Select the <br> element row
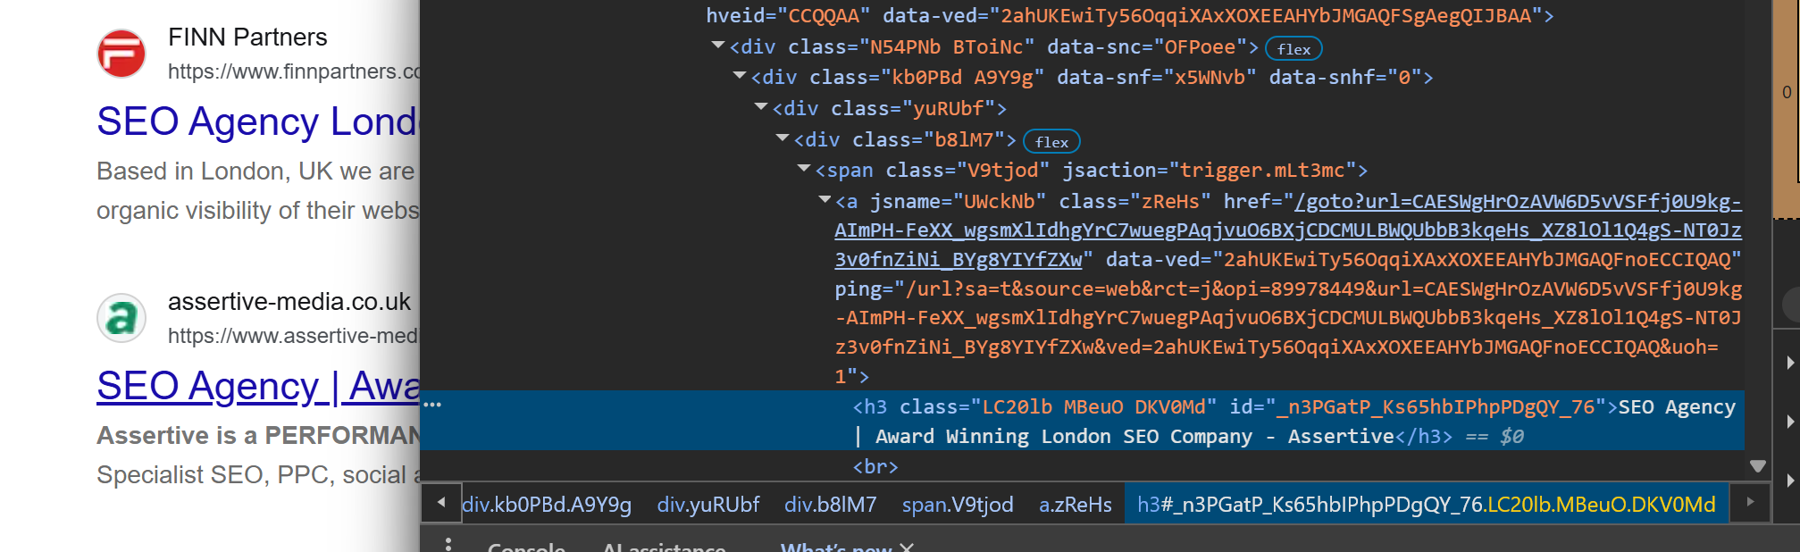This screenshot has height=552, width=1800. (875, 466)
